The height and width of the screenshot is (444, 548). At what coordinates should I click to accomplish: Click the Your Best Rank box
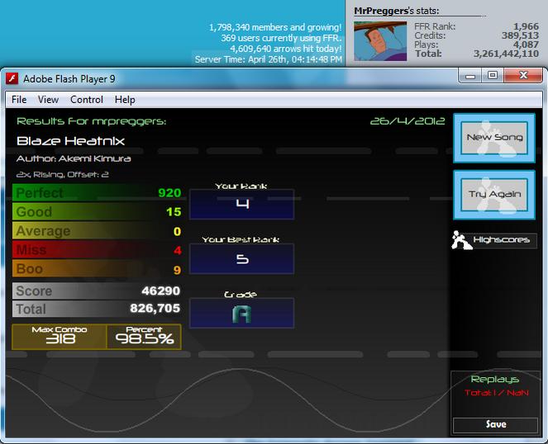241,258
